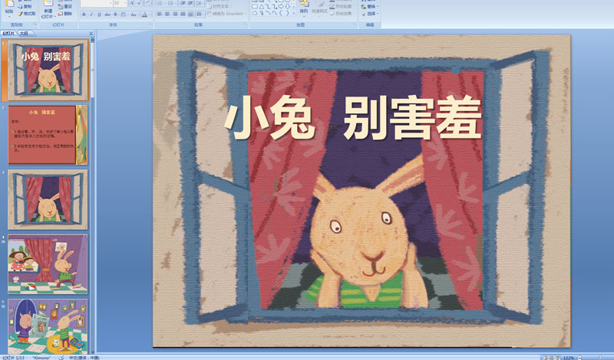Click the Copy (复制) command
Image resolution: width=614 pixels, height=360 pixels.
click(25, 6)
